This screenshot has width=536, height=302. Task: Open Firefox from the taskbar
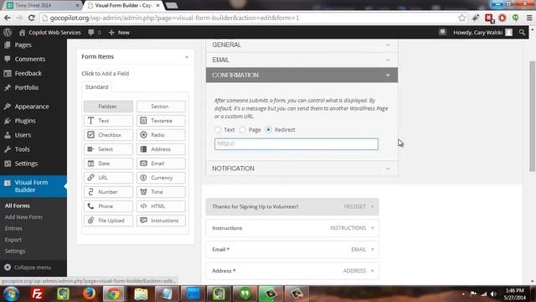click(x=89, y=294)
